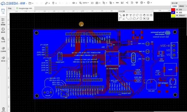Click the BOM export toolbar icon
This screenshot has width=187, height=112.
click(117, 2)
